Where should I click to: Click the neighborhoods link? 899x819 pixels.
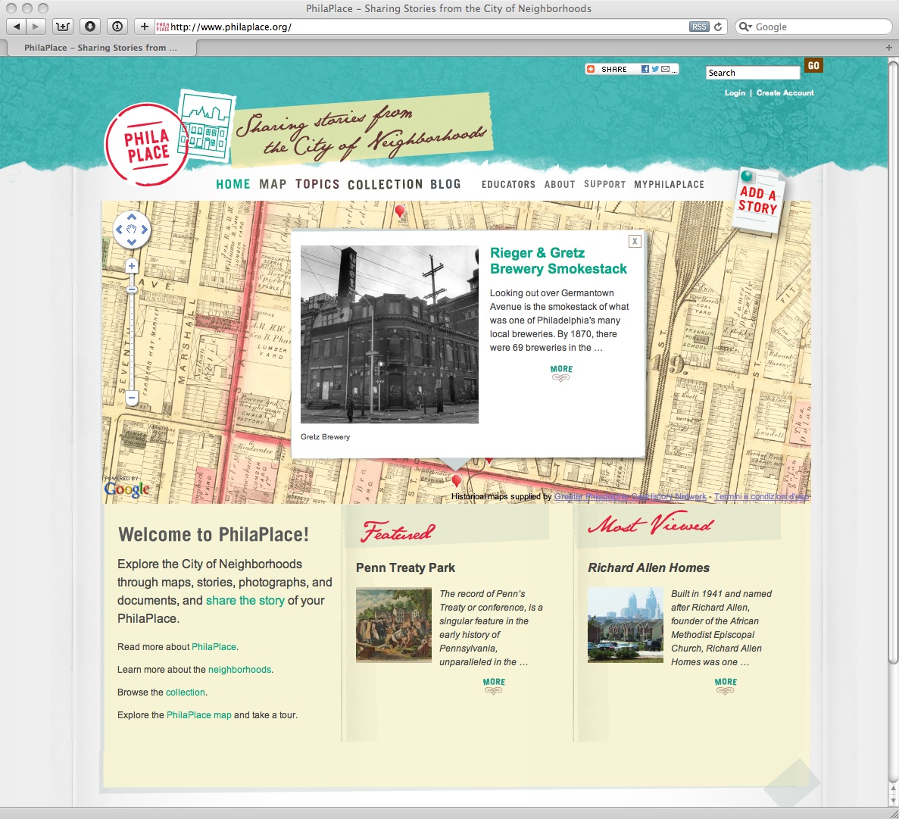coord(239,670)
